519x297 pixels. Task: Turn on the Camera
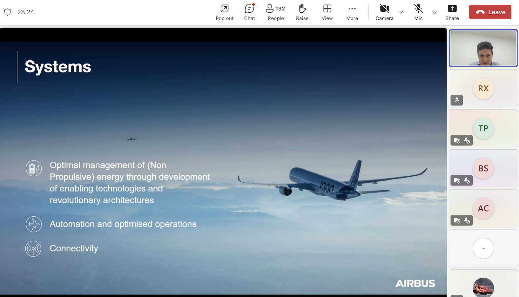coord(384,12)
